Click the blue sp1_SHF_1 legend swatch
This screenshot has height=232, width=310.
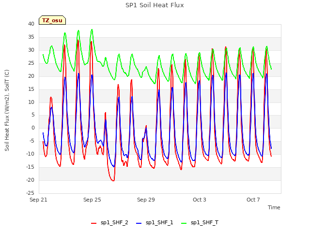coord(139,223)
